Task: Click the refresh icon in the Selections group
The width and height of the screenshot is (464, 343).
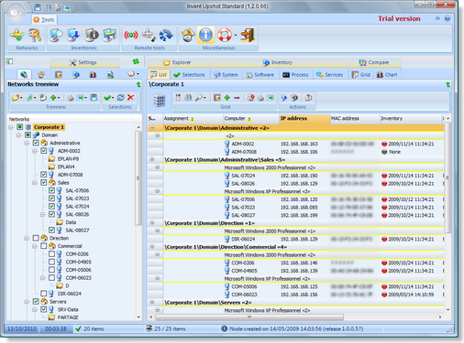Action: coord(121,97)
